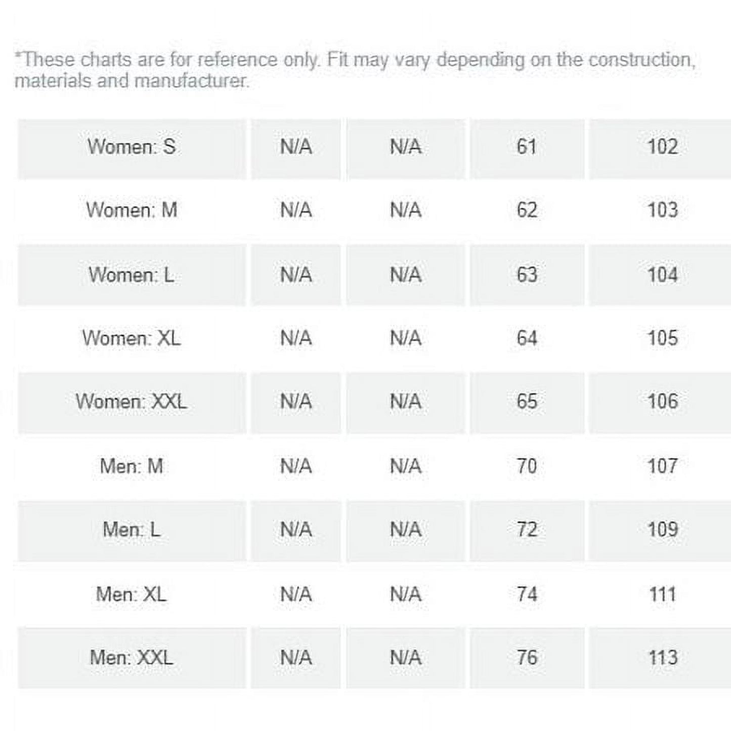The height and width of the screenshot is (731, 731).
Task: Click the Women: XXL row label
Action: click(132, 402)
